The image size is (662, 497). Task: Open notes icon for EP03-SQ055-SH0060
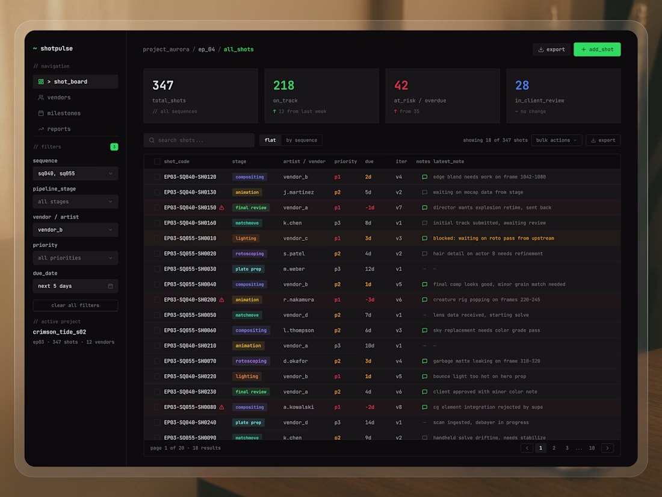(x=425, y=331)
